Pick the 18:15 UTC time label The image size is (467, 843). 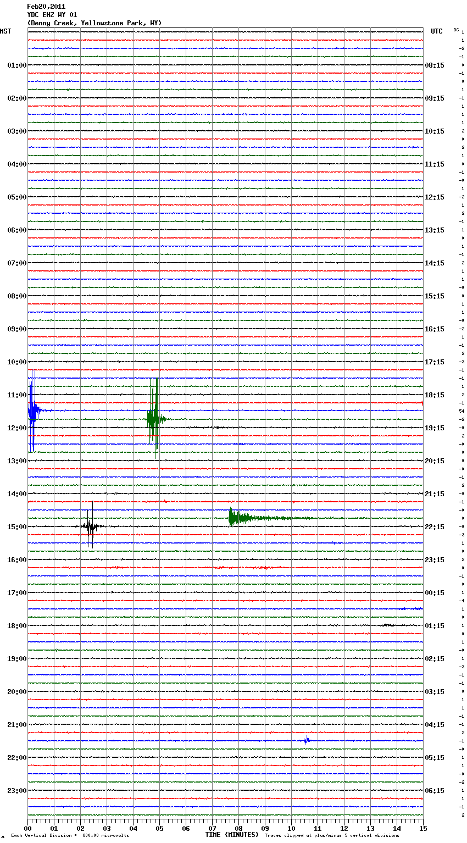pos(435,395)
